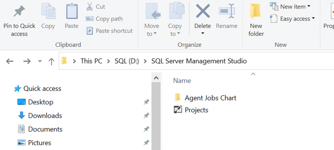Click the Pin to Quick access icon
Screen dimensions: 334x150
point(19,12)
